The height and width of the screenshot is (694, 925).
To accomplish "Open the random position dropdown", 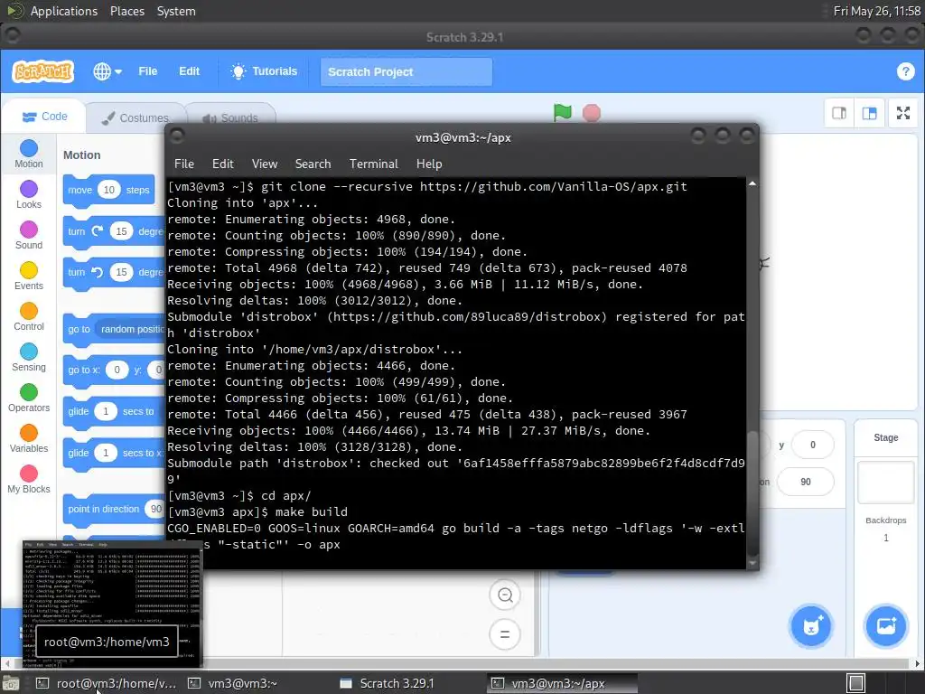I will coord(131,329).
